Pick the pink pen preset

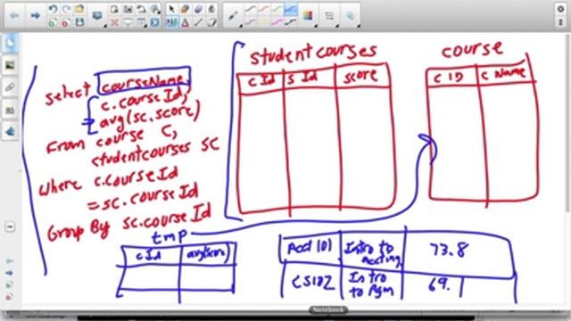pos(263,10)
